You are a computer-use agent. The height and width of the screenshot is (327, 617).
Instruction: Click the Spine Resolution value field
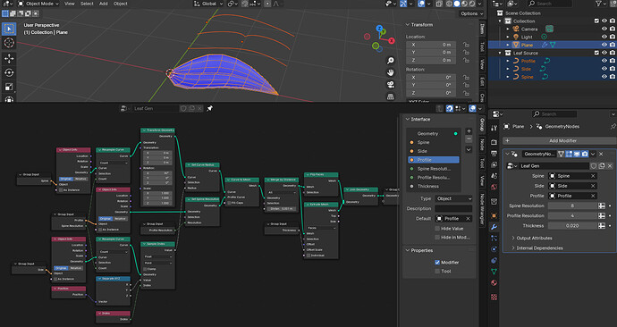point(572,205)
